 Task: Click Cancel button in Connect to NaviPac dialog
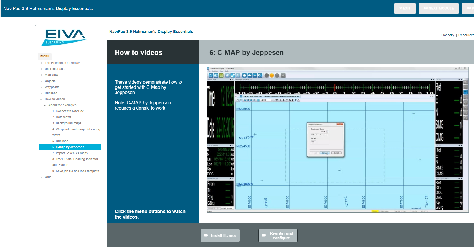pyautogui.click(x=336, y=153)
